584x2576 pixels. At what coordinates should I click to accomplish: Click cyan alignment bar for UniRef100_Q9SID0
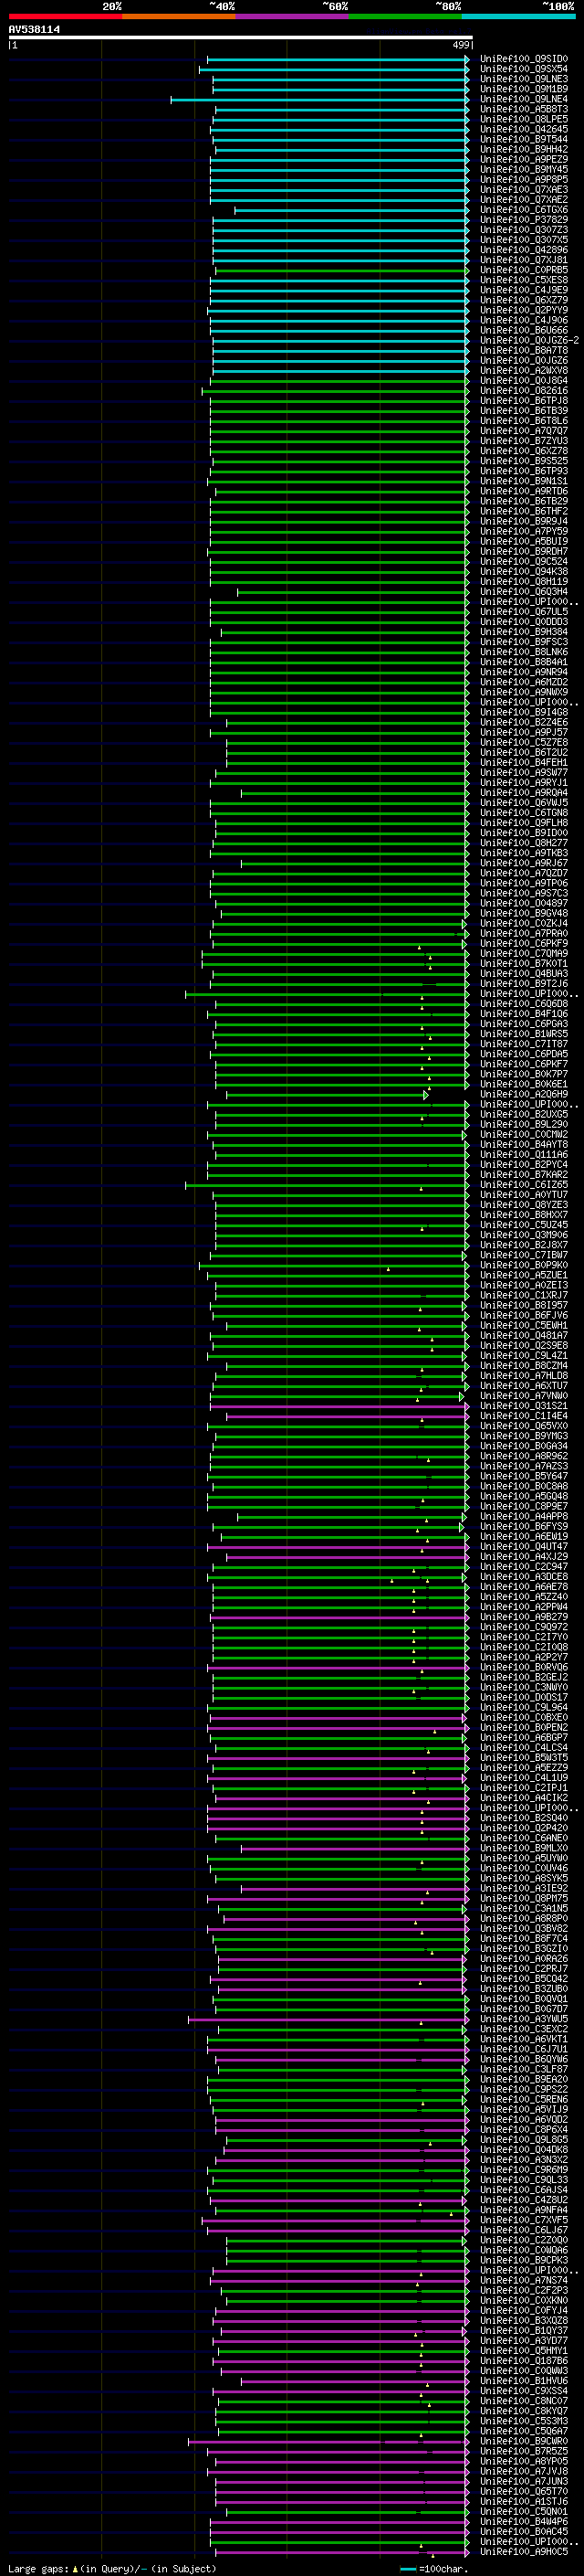click(338, 59)
